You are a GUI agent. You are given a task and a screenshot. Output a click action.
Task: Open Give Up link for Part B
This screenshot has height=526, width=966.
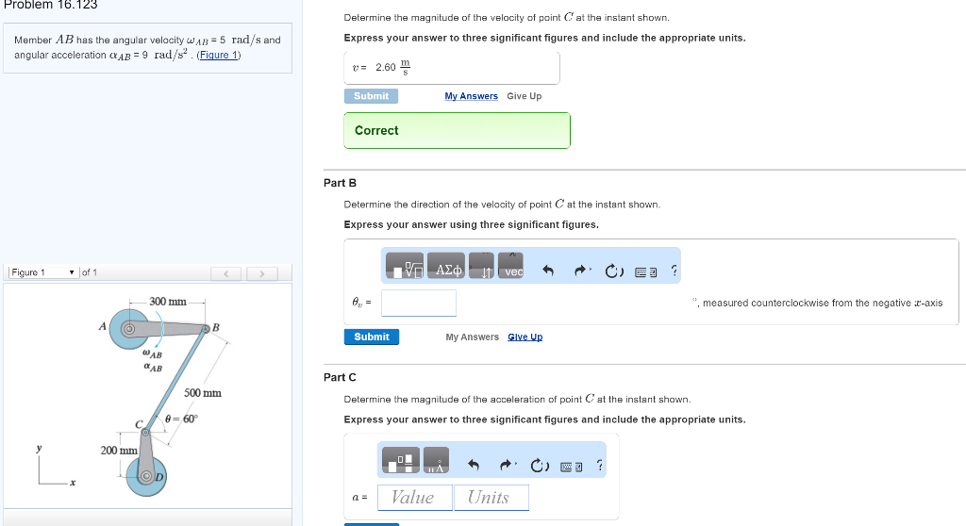pos(525,337)
